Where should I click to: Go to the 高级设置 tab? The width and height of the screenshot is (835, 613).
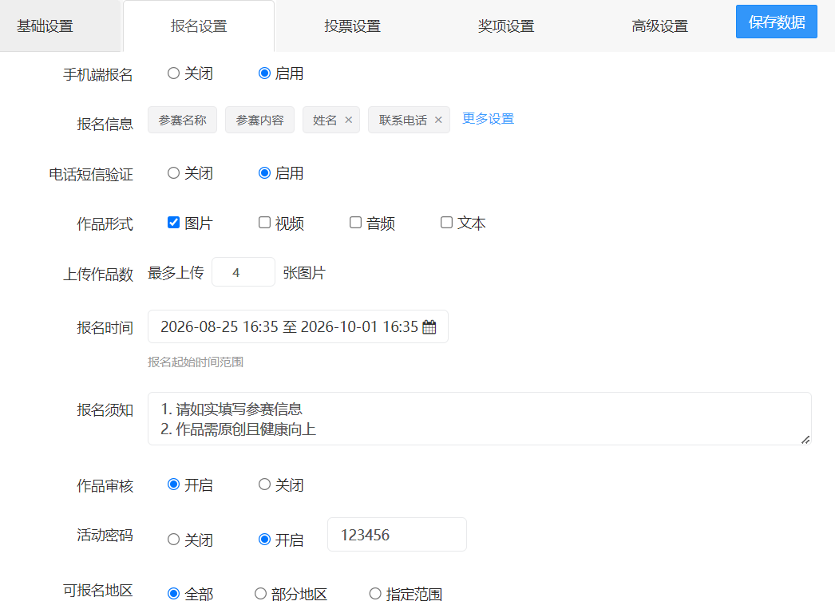660,26
